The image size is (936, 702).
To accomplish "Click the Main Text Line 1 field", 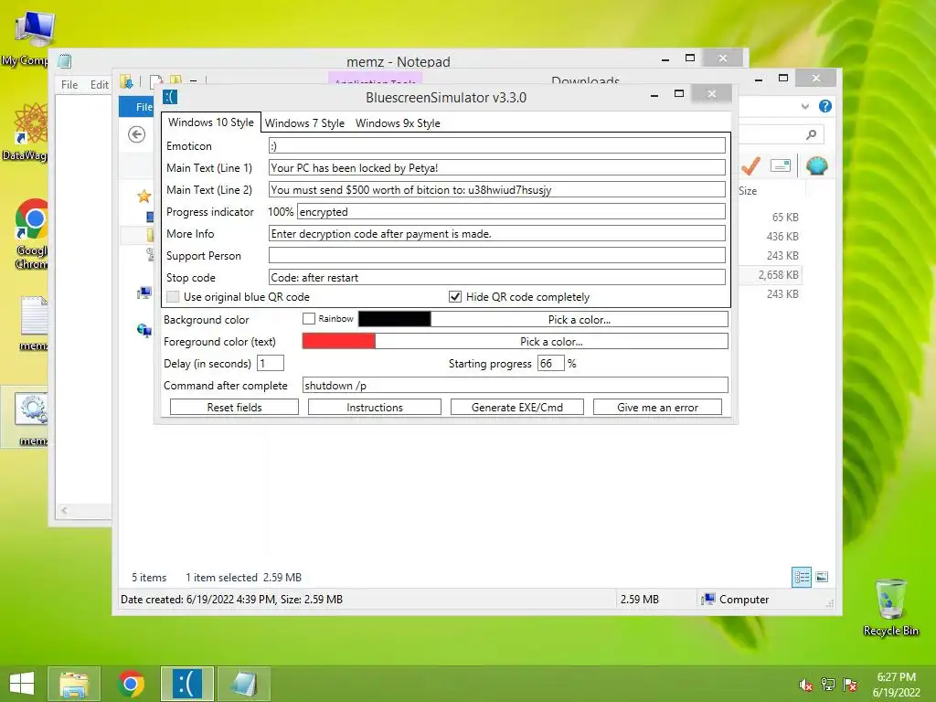I will (496, 168).
